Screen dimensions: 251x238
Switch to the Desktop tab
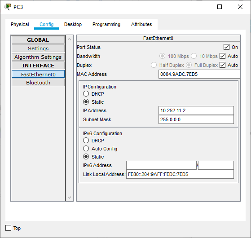click(x=73, y=24)
